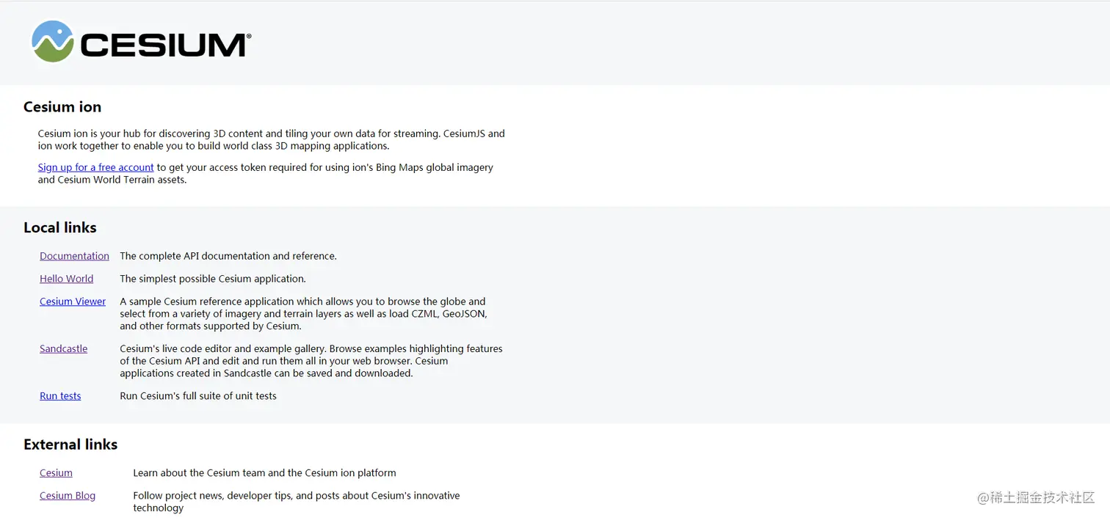
Task: Open the Cesium Blog link
Action: click(68, 496)
